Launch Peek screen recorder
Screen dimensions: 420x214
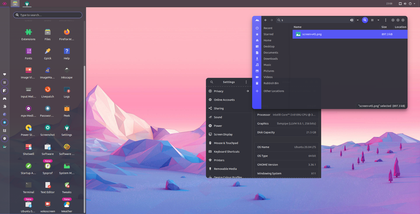66,111
